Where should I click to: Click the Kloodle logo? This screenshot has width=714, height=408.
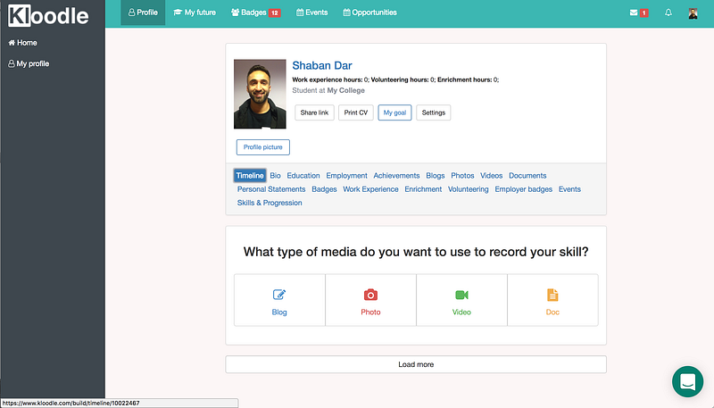[48, 15]
